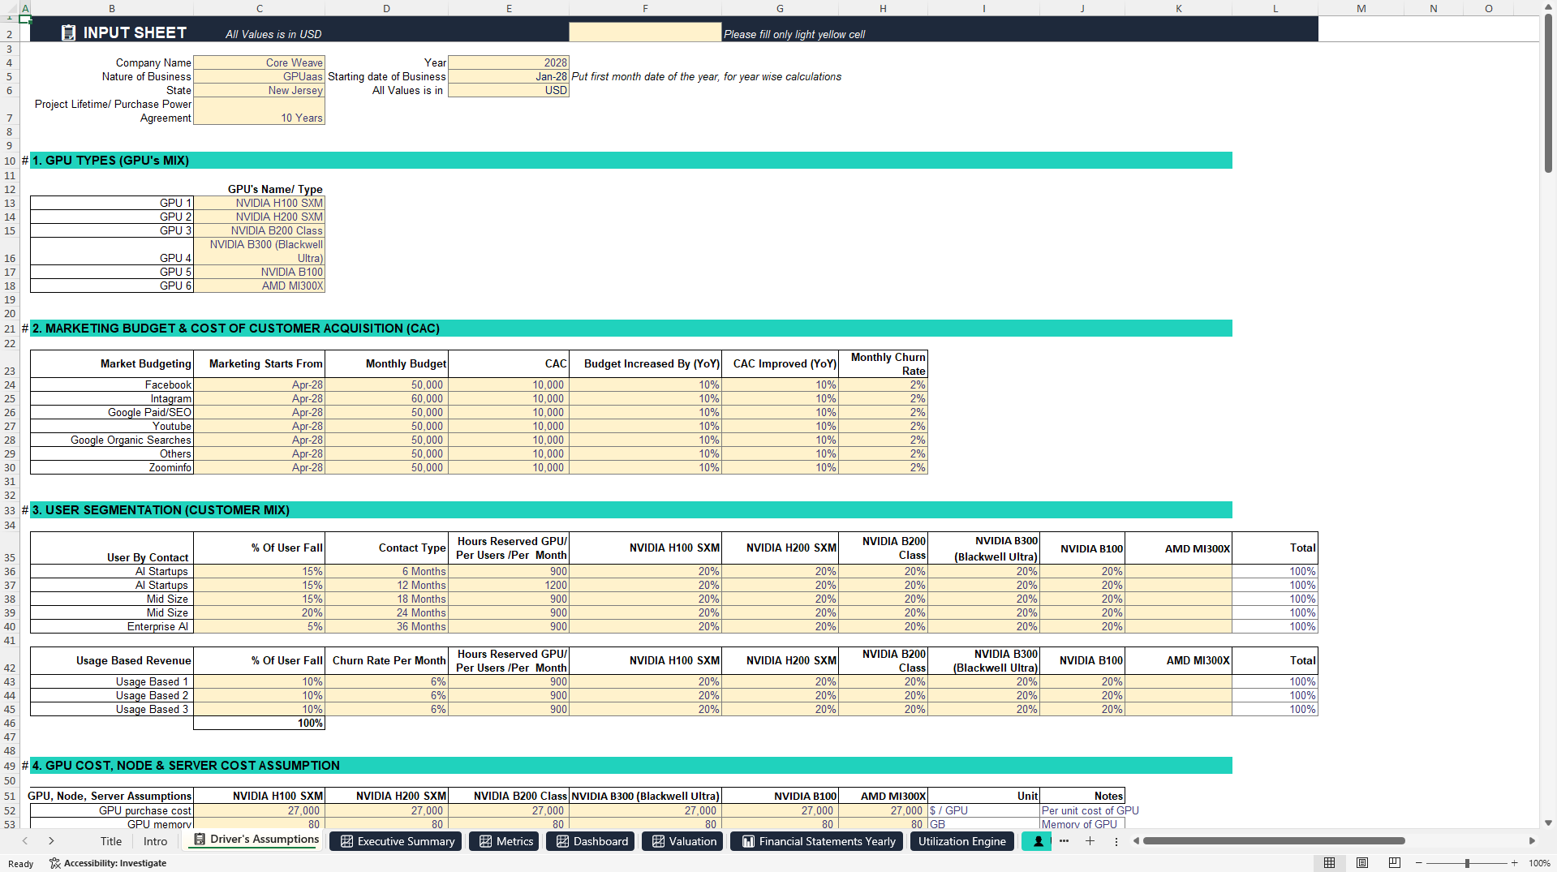Open the sheet tab options dots
Screen dimensions: 1557x872
point(1116,841)
